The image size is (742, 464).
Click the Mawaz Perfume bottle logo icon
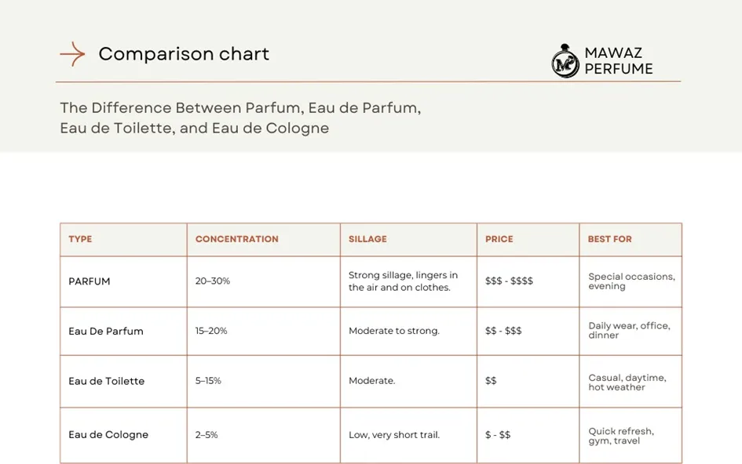565,60
